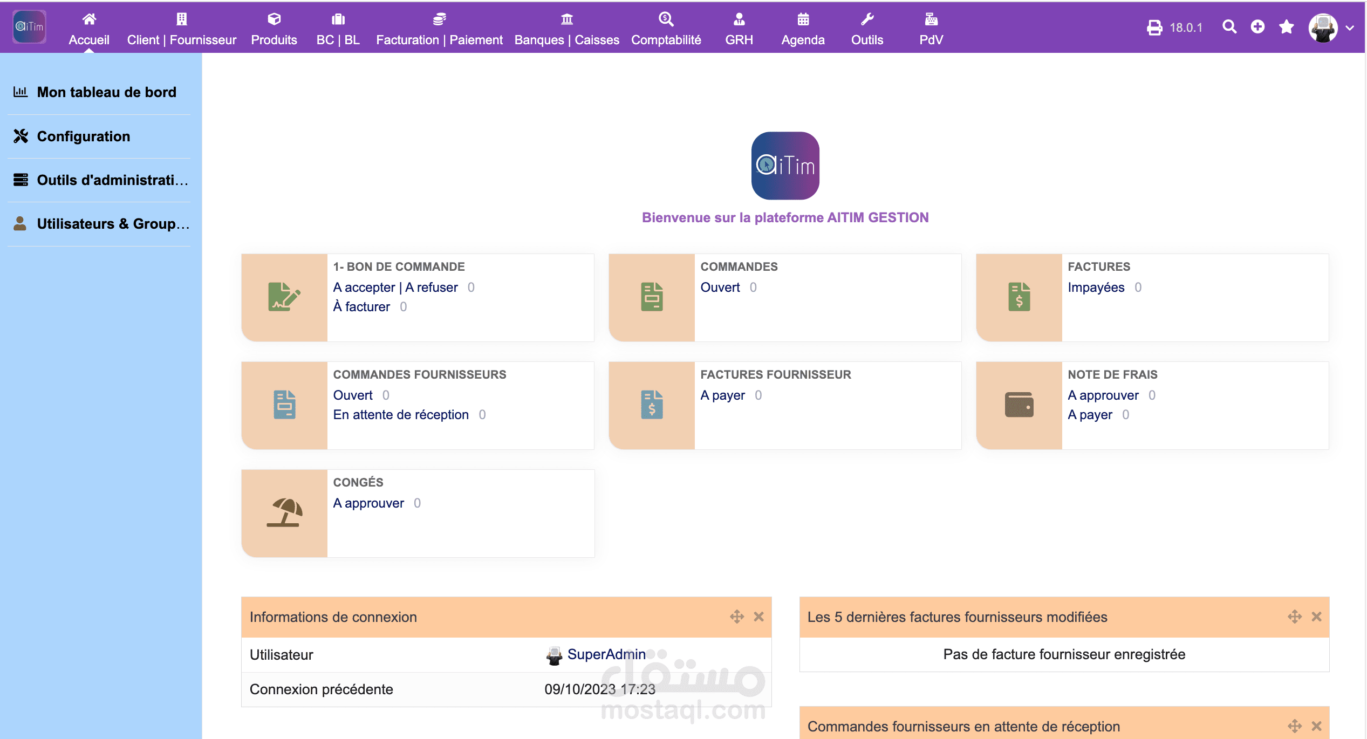Open Note de frais A approuver link

pos(1103,395)
